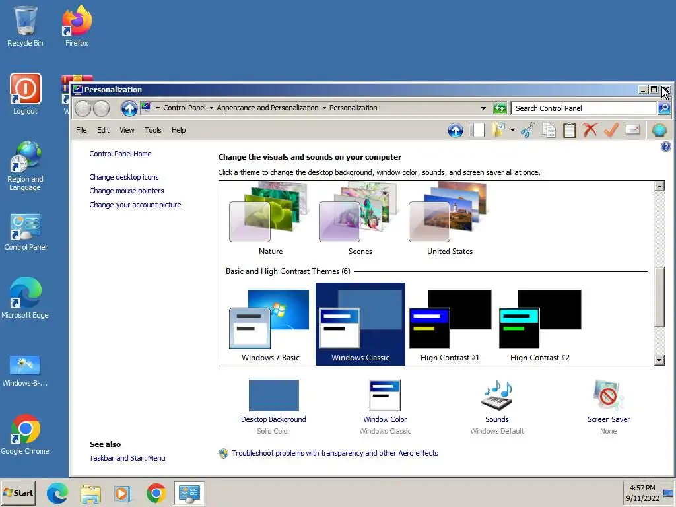Viewport: 676px width, 507px height.
Task: Open the Sounds settings icon
Action: click(496, 395)
